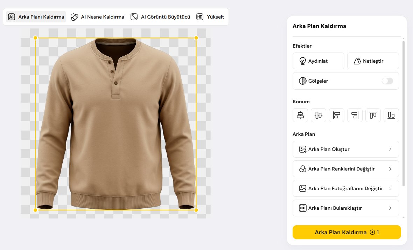Expand Arka Plan Oluştur option
This screenshot has width=413, height=250.
click(345, 149)
